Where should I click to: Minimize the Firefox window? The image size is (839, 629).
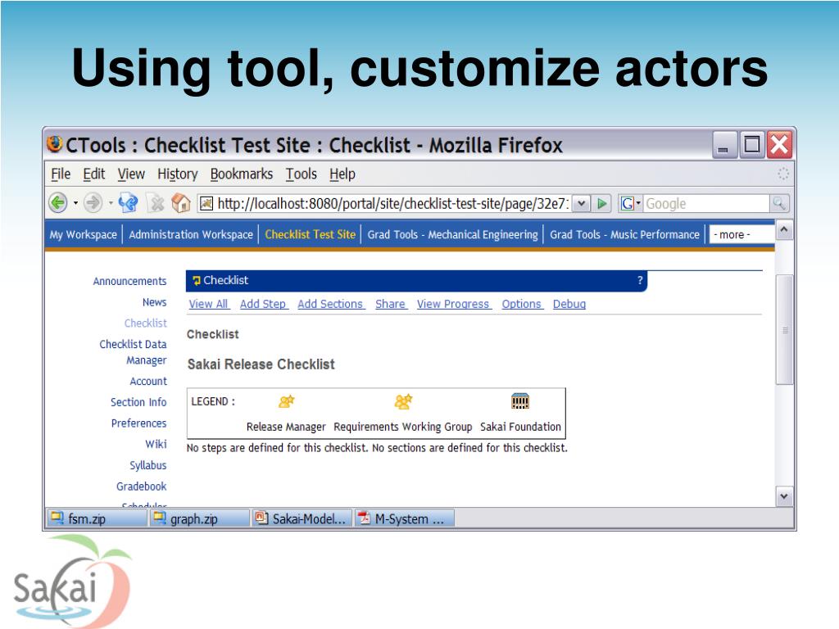pos(724,145)
